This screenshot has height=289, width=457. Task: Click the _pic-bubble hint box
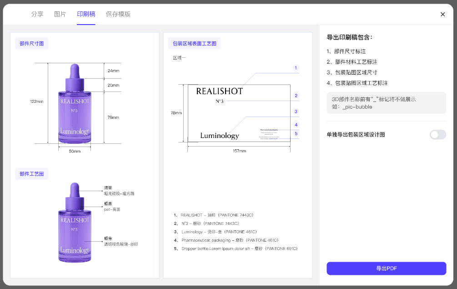(x=386, y=103)
